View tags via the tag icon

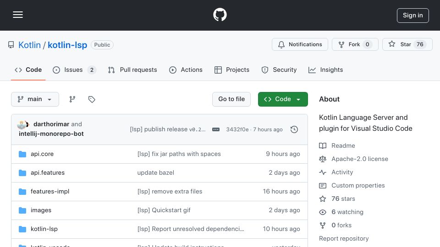point(92,99)
